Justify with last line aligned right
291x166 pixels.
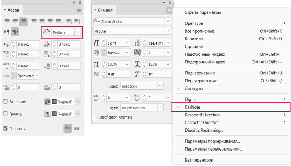coord(50,22)
